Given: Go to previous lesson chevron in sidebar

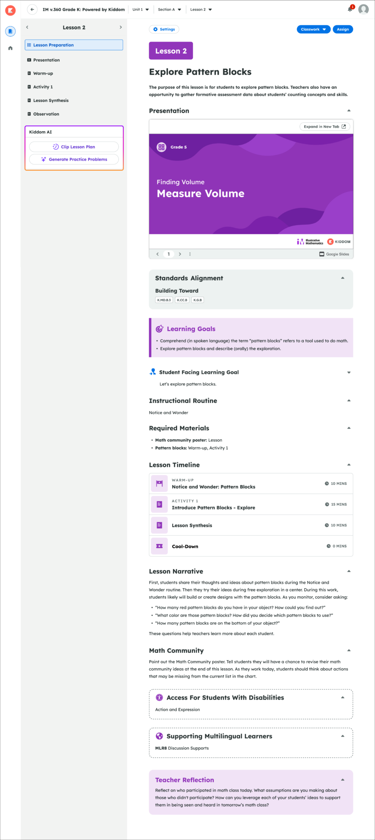Looking at the screenshot, I should coord(27,27).
